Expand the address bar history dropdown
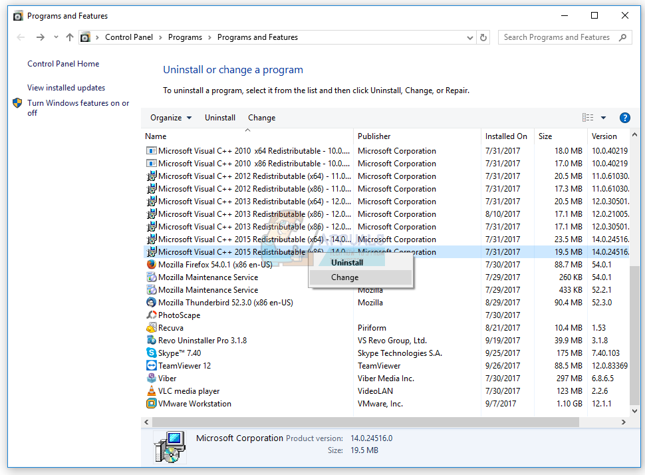Viewport: 645px width, 475px height. pos(469,37)
